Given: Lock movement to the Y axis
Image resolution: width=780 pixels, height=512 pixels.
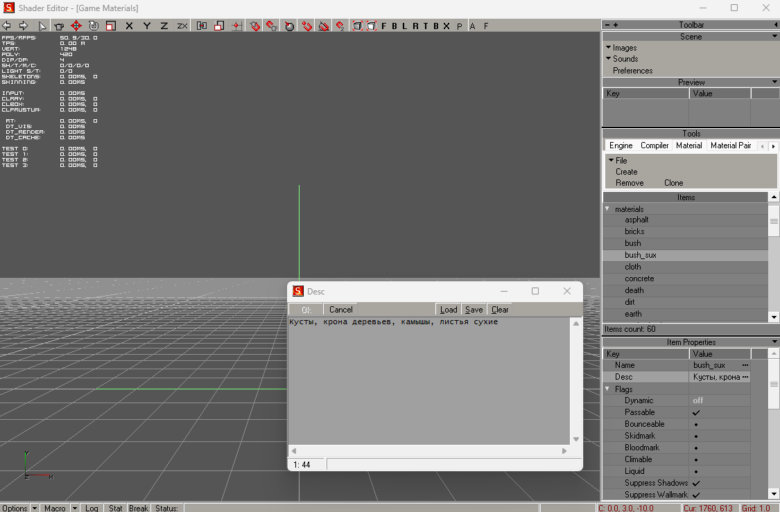Looking at the screenshot, I should pos(147,26).
